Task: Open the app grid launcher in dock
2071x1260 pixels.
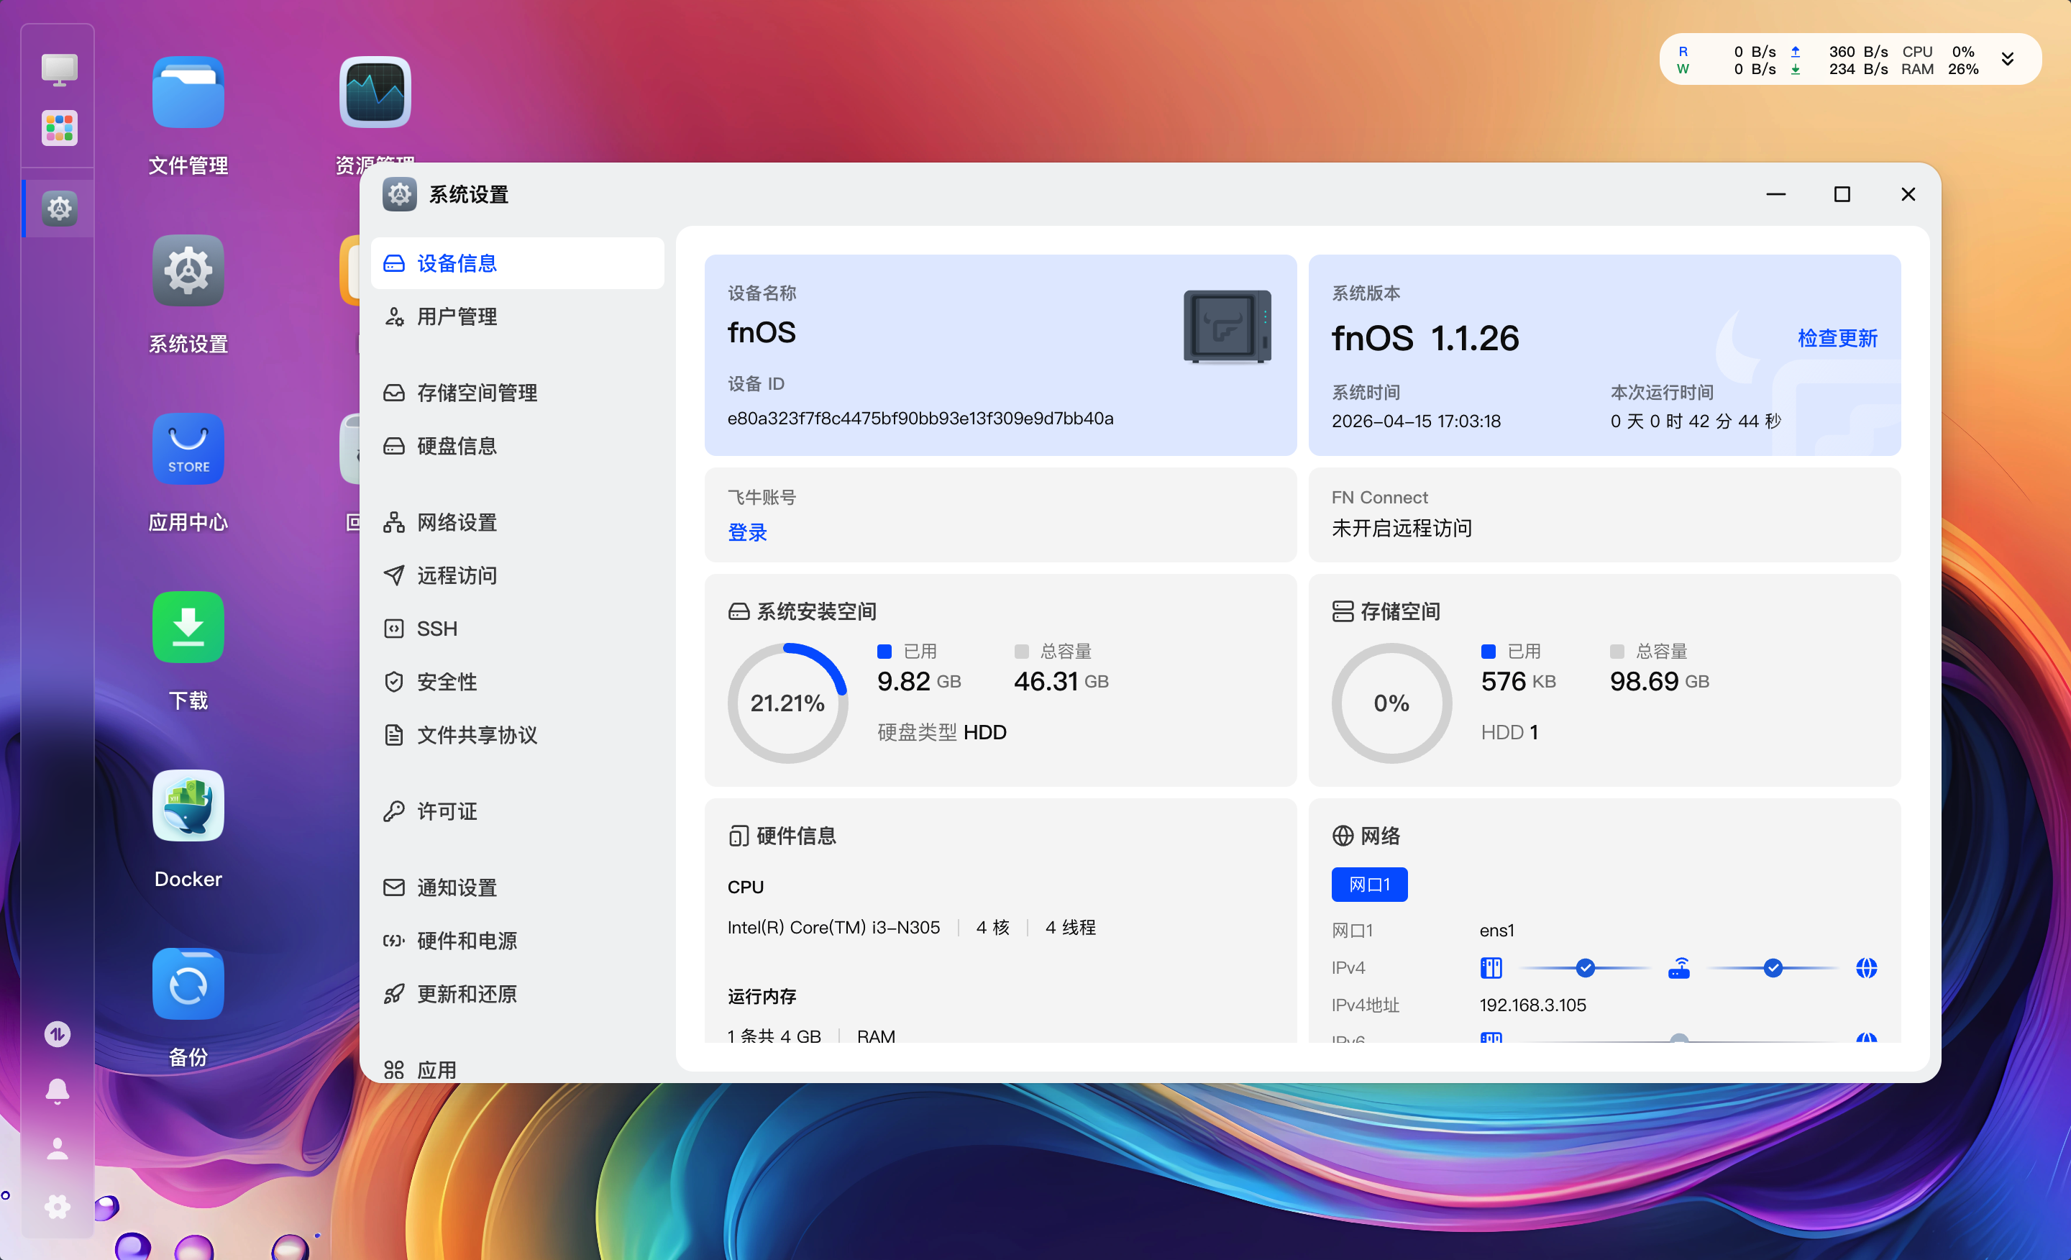Action: [x=59, y=128]
